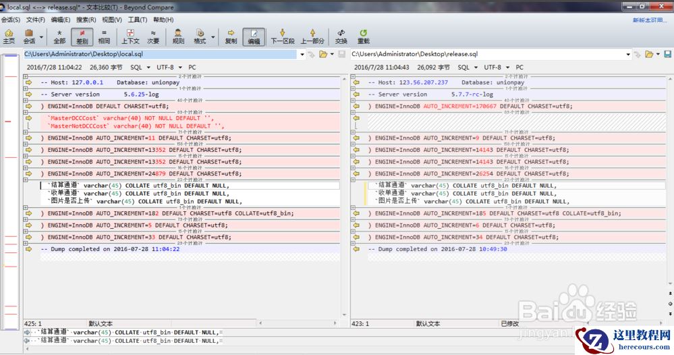Image resolution: width=674 pixels, height=355 pixels.
Task: Click the 新版本可用 update link
Action: coord(651,20)
